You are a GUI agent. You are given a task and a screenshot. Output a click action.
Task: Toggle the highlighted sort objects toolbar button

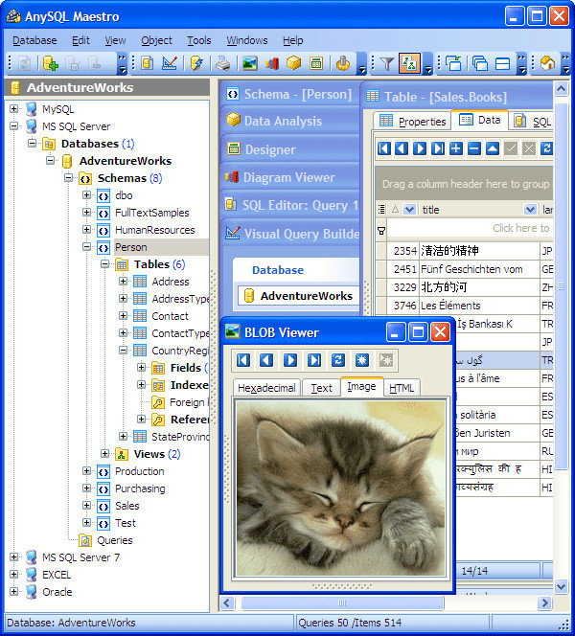(409, 63)
